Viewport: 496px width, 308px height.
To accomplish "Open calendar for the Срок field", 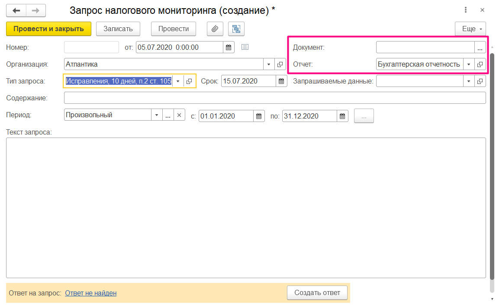I will (x=280, y=80).
